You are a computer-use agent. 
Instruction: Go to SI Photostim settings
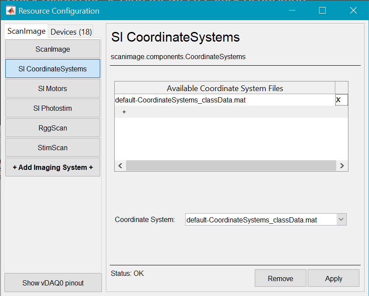tap(53, 108)
